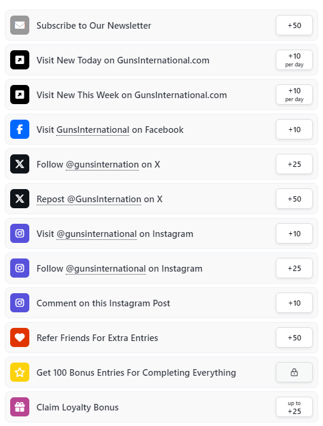Click the newsletter envelope icon
Image resolution: width=323 pixels, height=426 pixels.
click(20, 25)
